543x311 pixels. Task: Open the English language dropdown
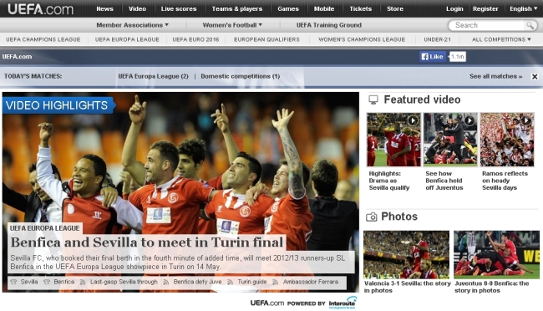coord(523,9)
